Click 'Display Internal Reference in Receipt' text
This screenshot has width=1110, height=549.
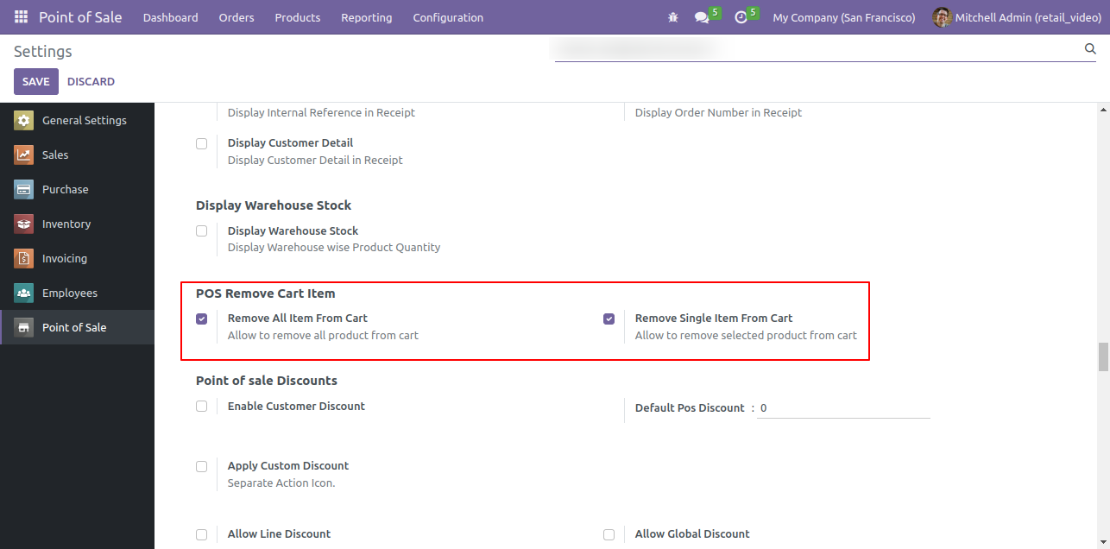(321, 113)
